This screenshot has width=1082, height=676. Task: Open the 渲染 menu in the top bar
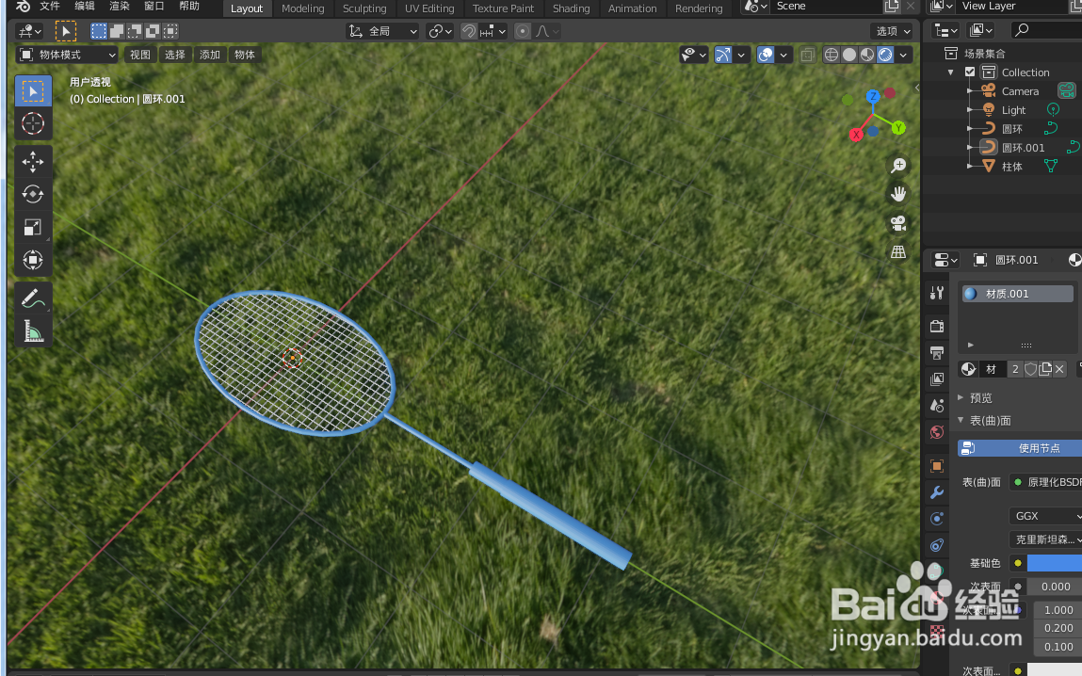[119, 6]
